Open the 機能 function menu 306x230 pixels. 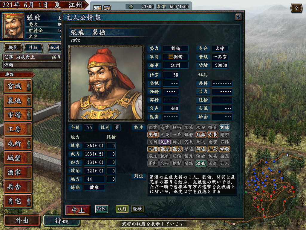pos(13,48)
